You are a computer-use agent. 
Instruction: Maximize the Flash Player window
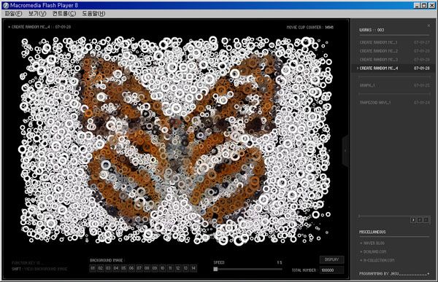point(424,5)
